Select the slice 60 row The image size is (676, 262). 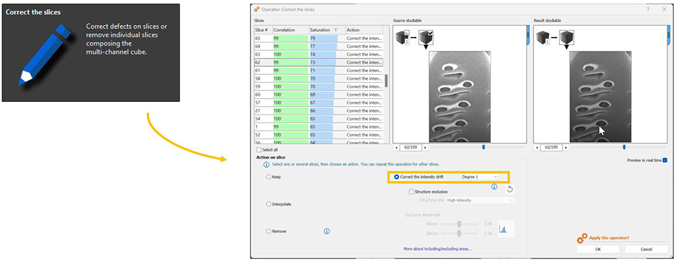[x=318, y=95]
